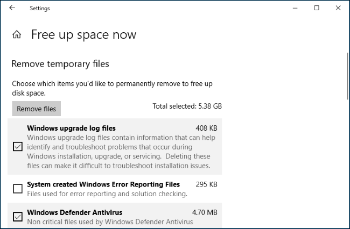Go back using the arrow icon
This screenshot has width=350, height=229.
[x=12, y=9]
